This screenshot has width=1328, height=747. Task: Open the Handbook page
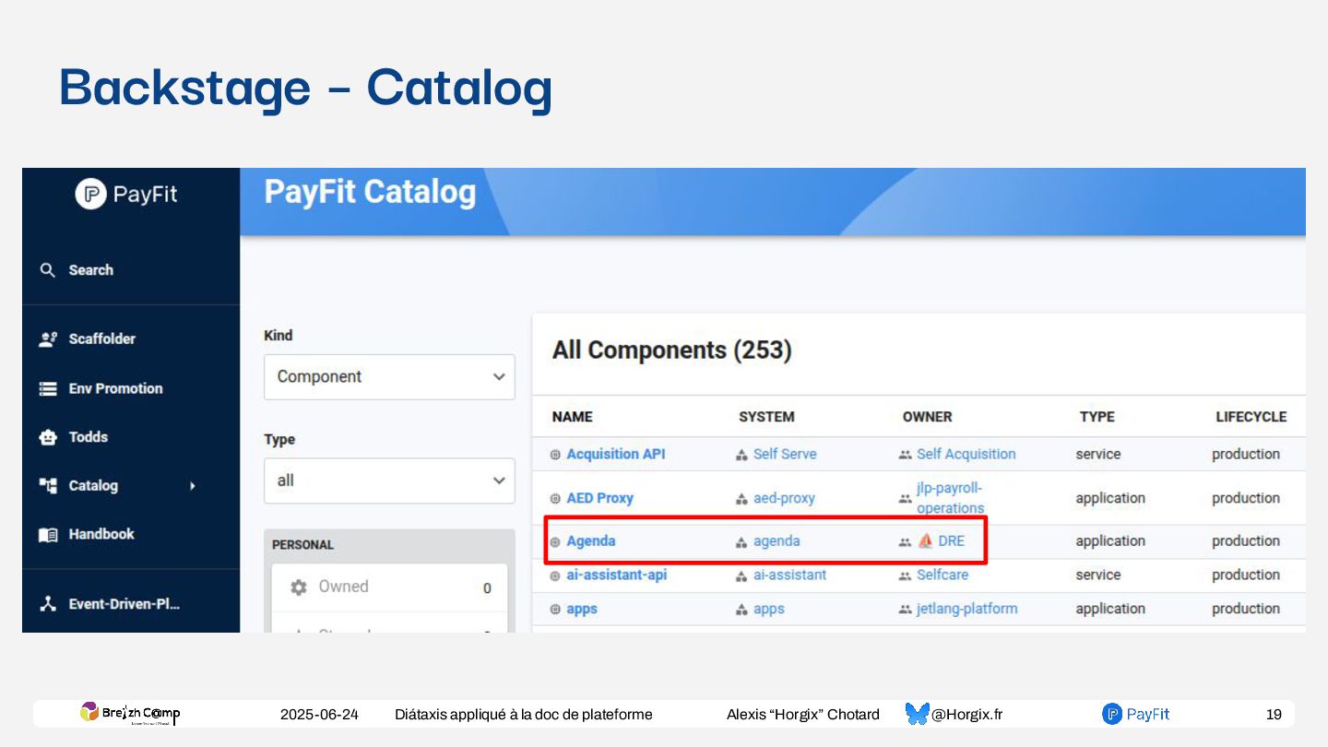point(101,534)
